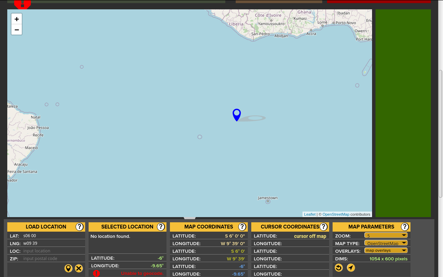
Task: Click the load location pin button
Action: pos(69,268)
